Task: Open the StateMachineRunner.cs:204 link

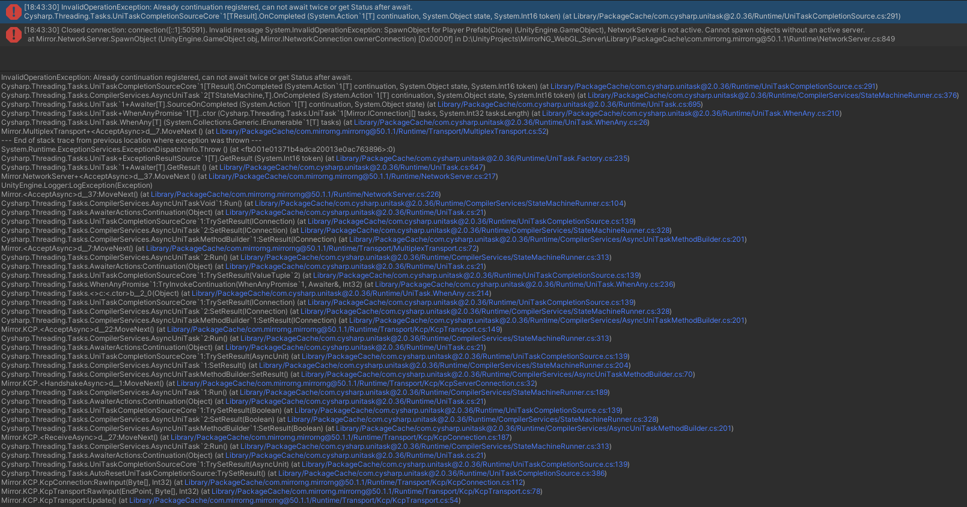Action: (x=444, y=365)
